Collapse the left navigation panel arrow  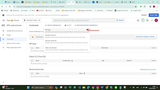pos(3,82)
